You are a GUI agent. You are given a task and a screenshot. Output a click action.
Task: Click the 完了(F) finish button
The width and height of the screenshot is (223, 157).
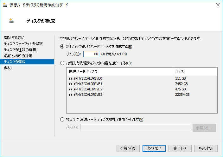(x=180, y=148)
